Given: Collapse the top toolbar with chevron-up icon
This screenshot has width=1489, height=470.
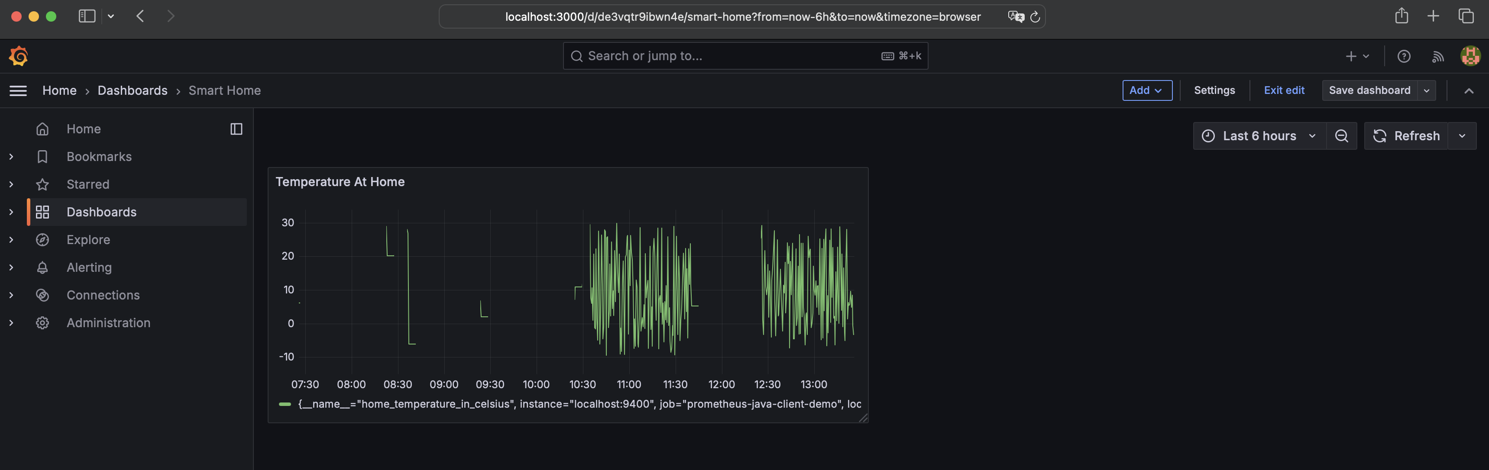Looking at the screenshot, I should [1469, 90].
